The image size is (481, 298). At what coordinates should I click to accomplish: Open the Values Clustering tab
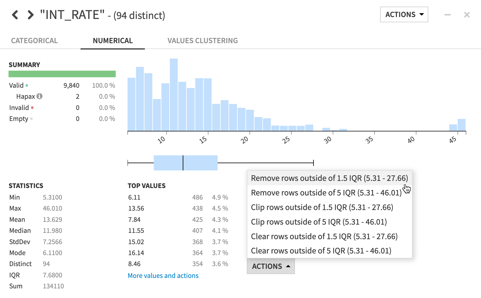coord(203,41)
